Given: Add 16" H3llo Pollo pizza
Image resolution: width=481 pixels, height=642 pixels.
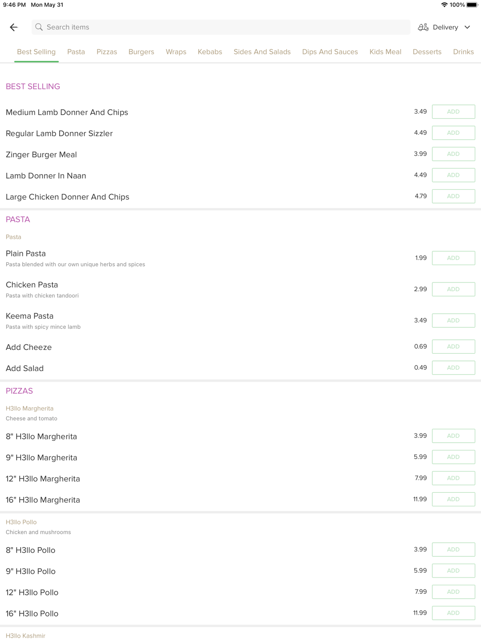Looking at the screenshot, I should click(x=454, y=613).
